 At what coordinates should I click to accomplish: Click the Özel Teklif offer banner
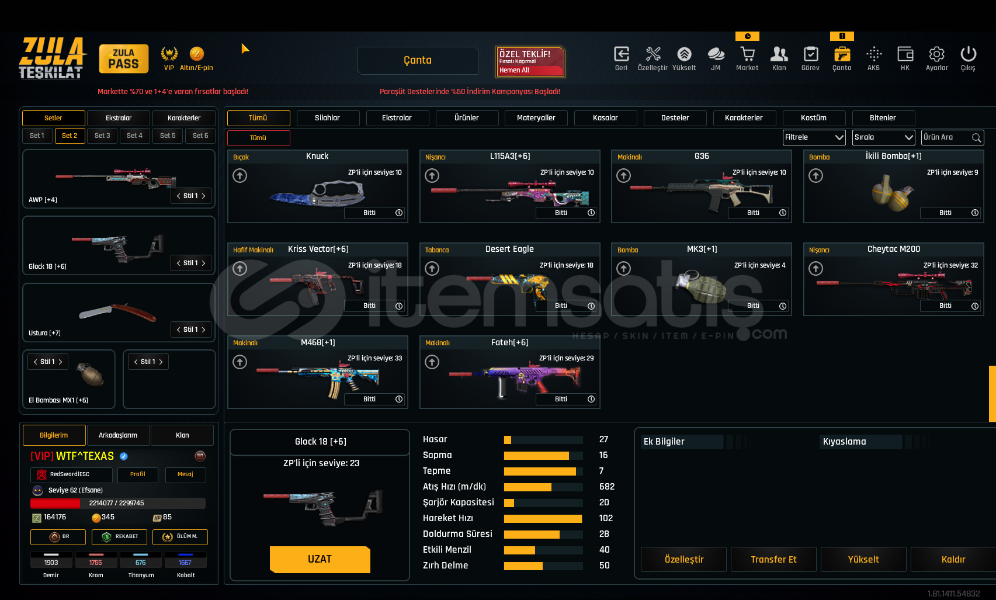pyautogui.click(x=530, y=61)
